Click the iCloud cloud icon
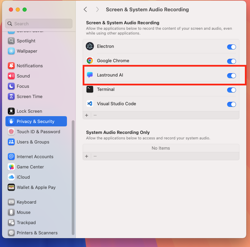 point(11,177)
